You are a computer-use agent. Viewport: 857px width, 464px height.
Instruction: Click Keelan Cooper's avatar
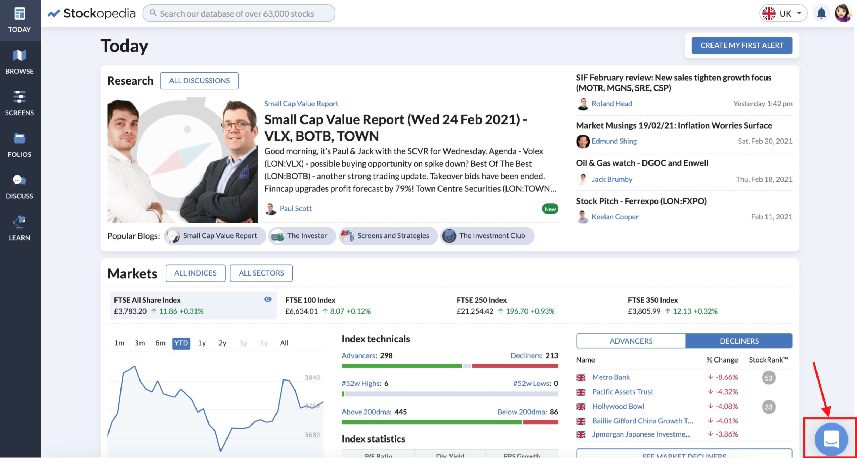[x=583, y=217]
